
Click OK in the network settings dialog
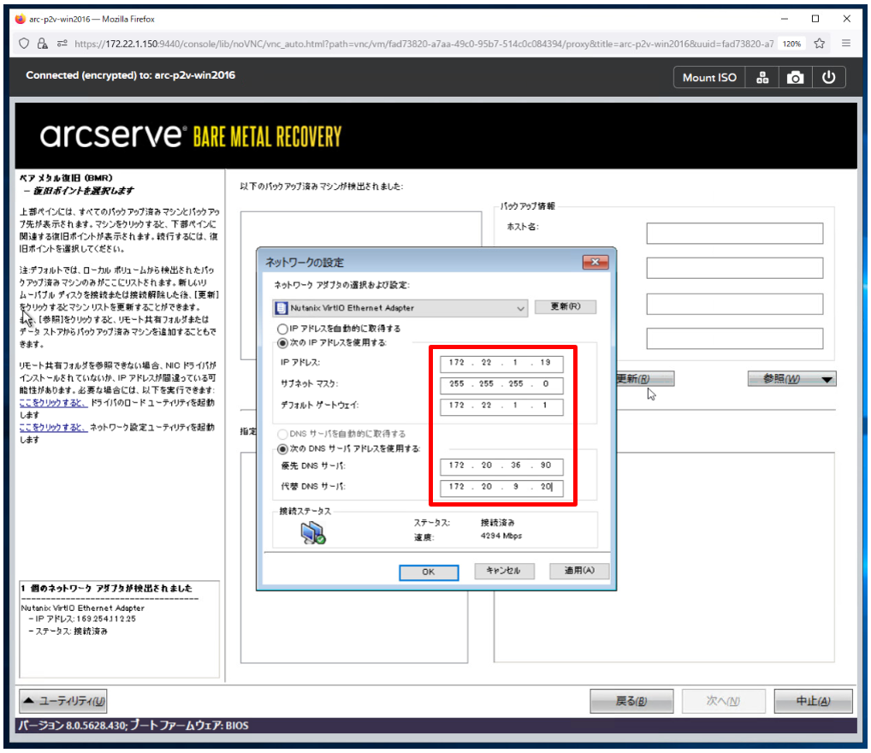click(429, 572)
